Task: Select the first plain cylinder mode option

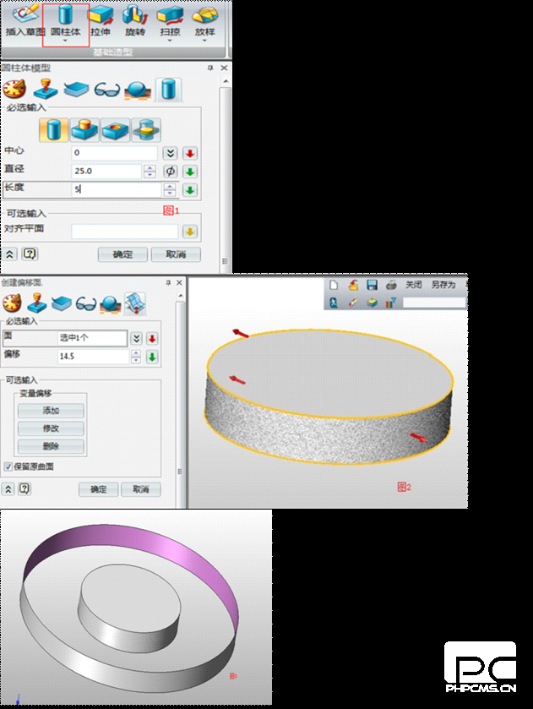Action: [56, 130]
